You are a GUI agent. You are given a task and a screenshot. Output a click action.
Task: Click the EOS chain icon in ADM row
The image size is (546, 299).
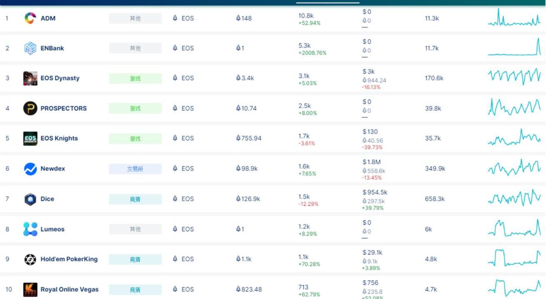tap(175, 18)
